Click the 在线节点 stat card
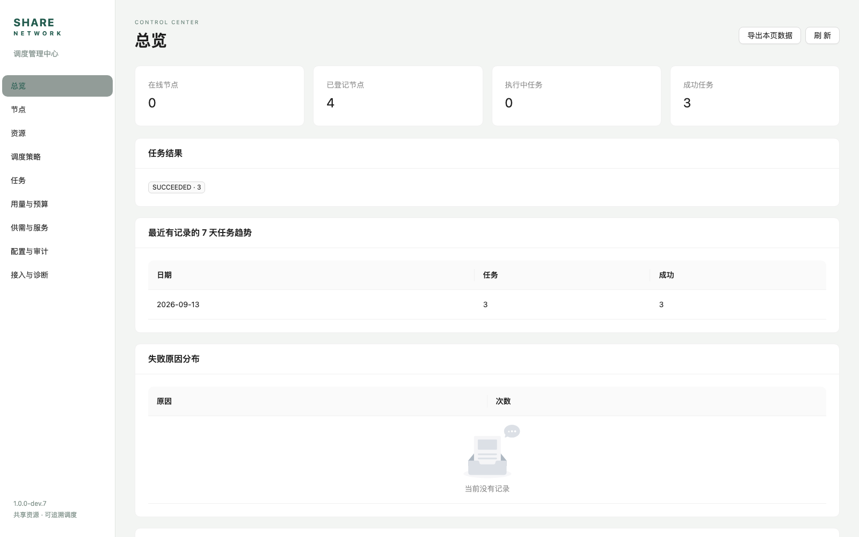The image size is (859, 537). click(x=220, y=96)
